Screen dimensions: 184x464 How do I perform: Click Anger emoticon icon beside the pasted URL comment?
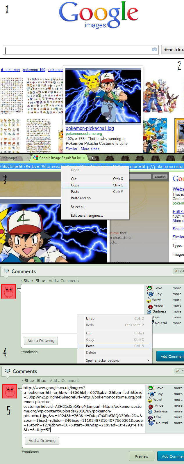(x=151, y=406)
